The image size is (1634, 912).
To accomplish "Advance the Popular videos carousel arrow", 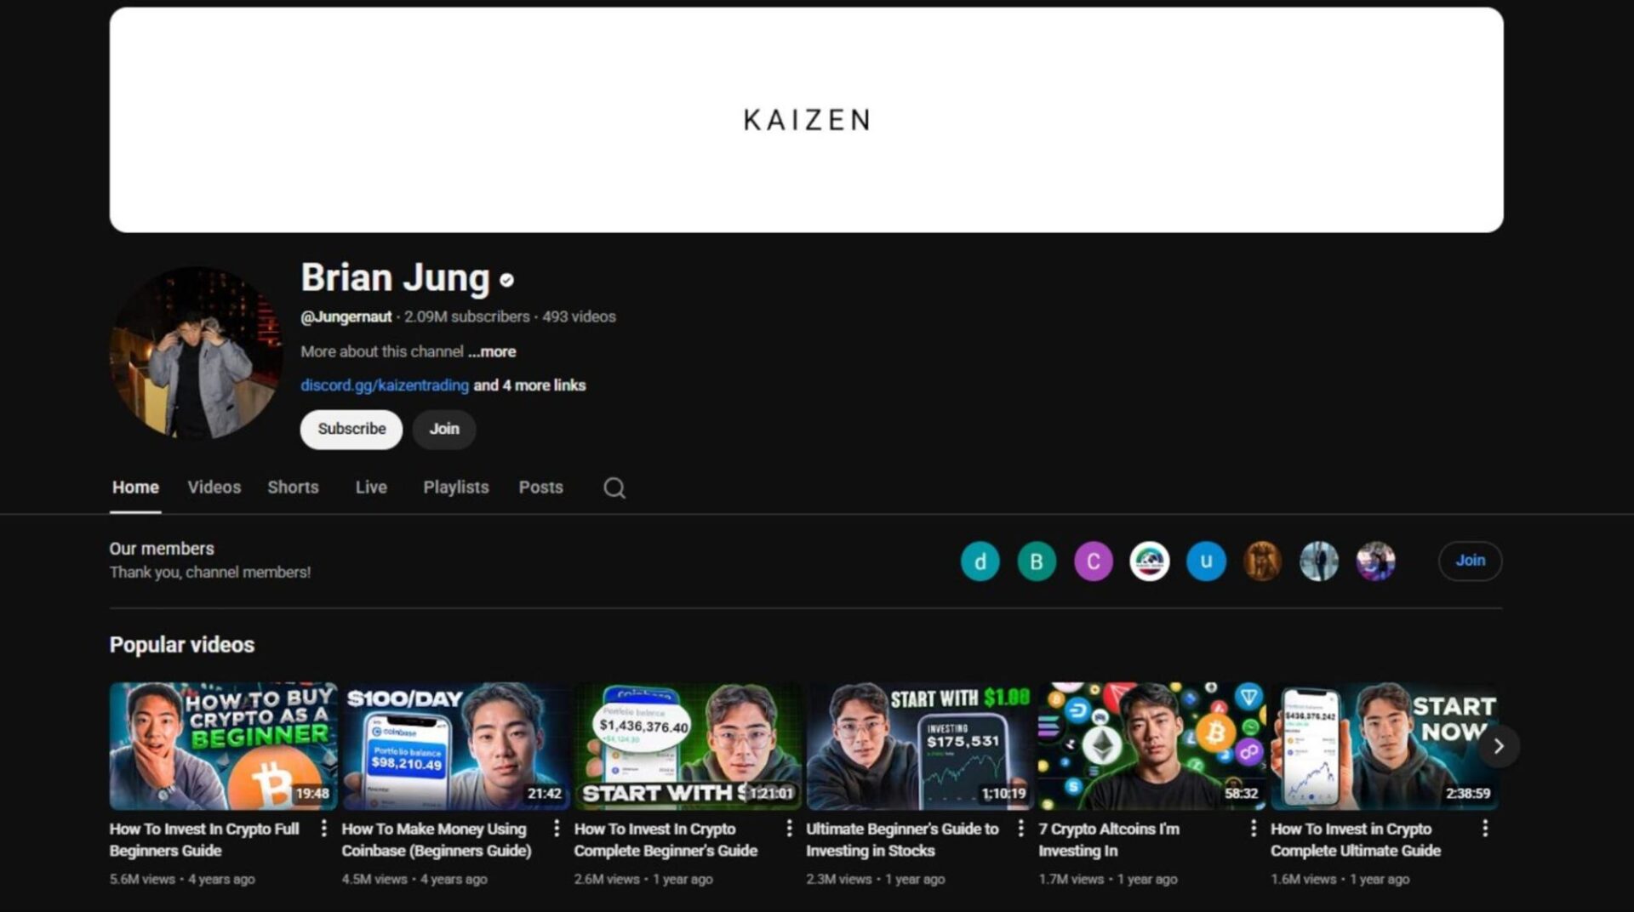I will [x=1499, y=746].
